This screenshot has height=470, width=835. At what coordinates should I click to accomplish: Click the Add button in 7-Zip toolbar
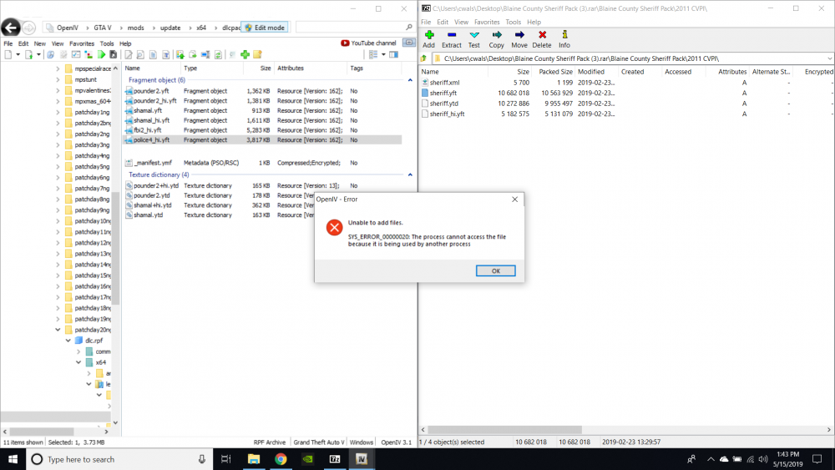coord(428,39)
